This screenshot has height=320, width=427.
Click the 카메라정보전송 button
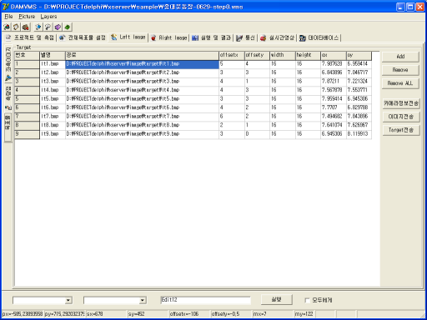pos(401,103)
